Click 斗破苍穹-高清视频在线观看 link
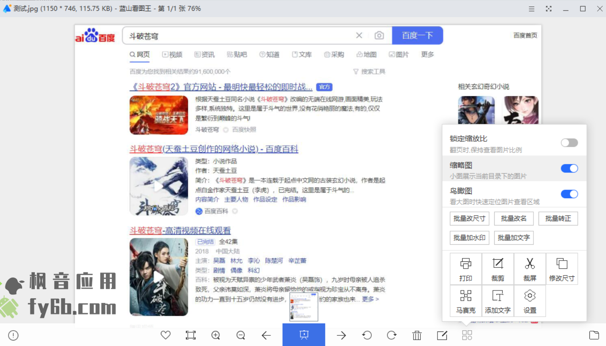 point(180,231)
